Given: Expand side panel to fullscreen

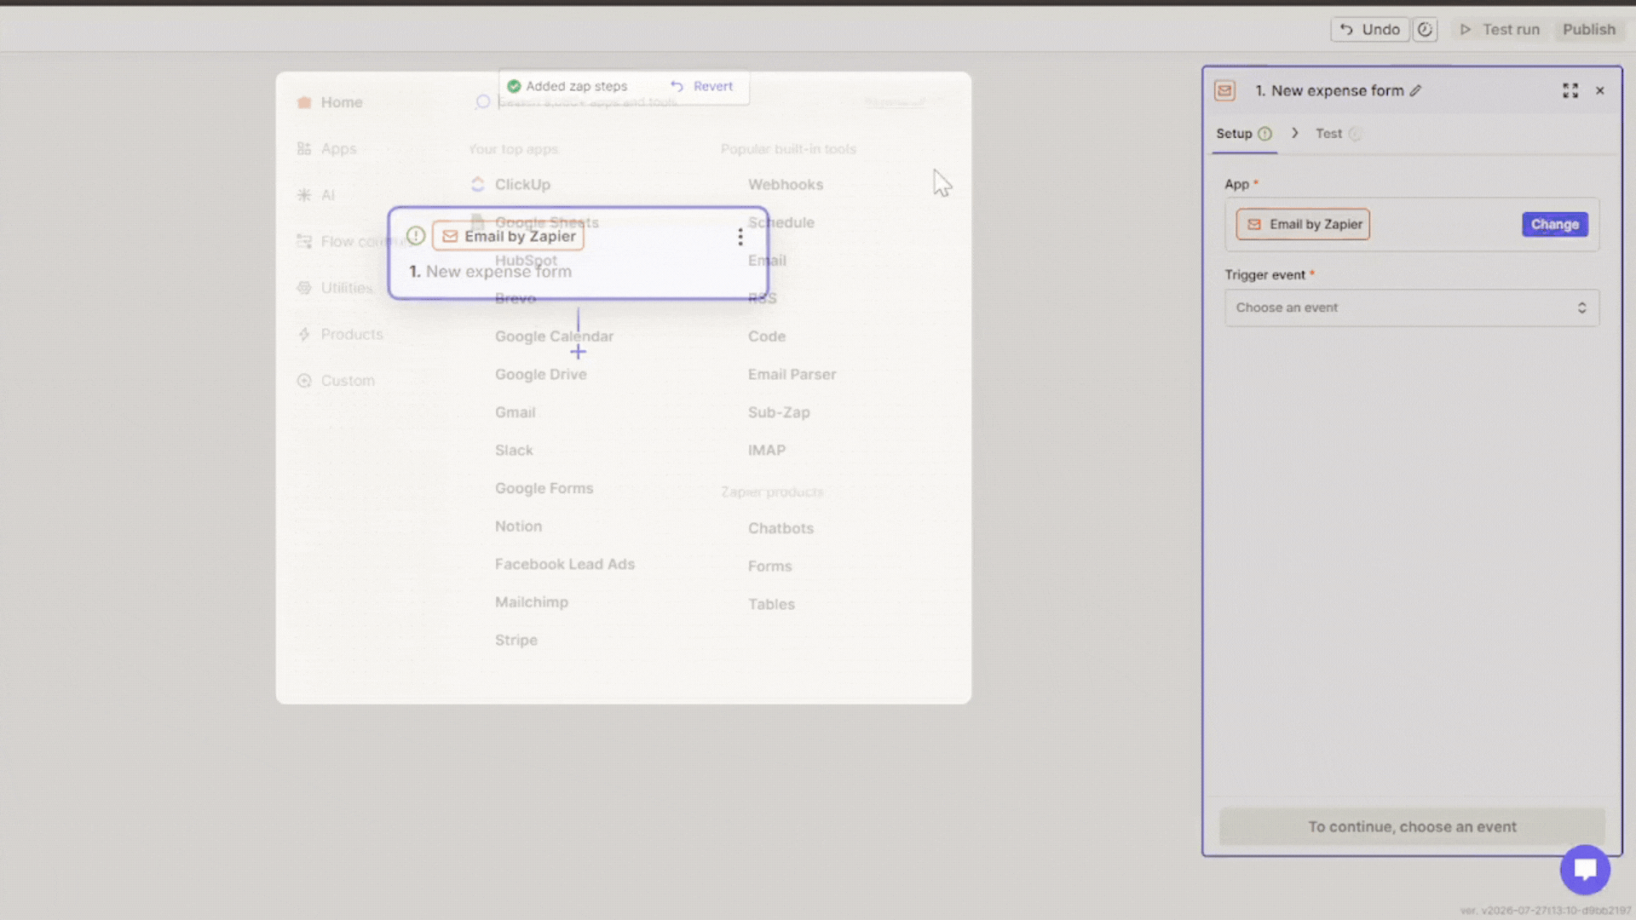Looking at the screenshot, I should click(x=1570, y=91).
